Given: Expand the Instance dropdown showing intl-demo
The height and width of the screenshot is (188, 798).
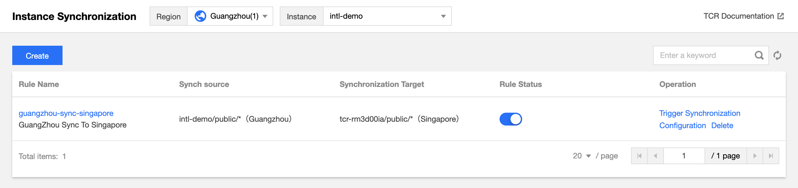Looking at the screenshot, I should tap(387, 16).
